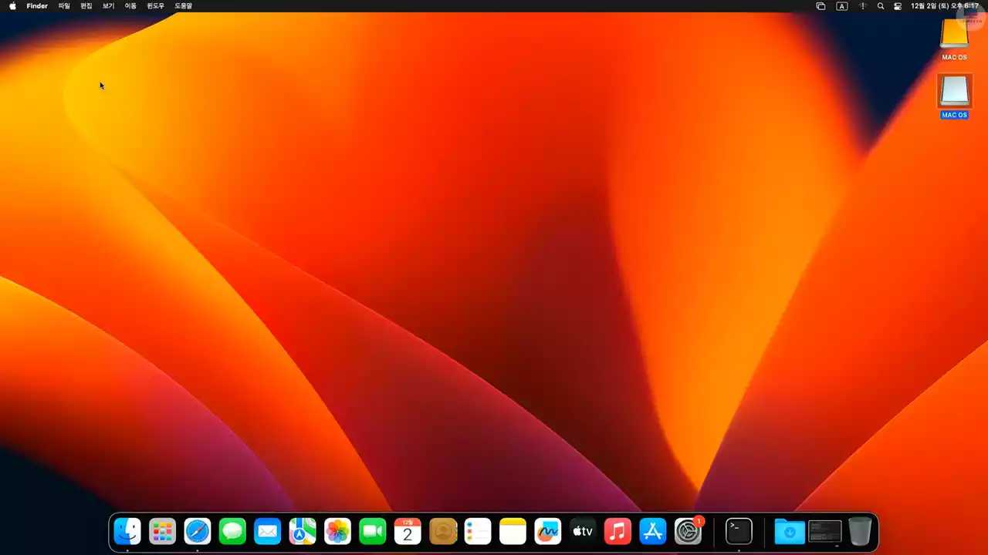Open Spotlight search in menu bar

881,5
